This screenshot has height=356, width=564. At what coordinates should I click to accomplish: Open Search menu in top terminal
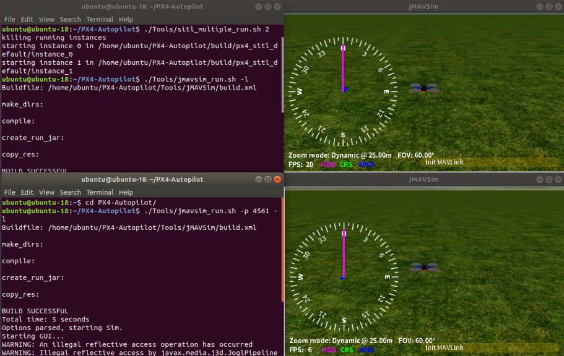pyautogui.click(x=71, y=19)
